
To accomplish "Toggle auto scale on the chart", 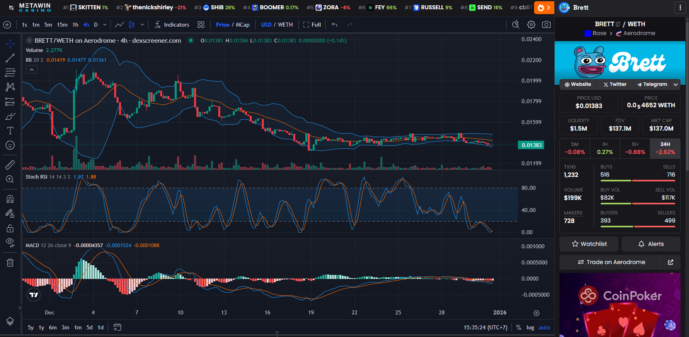I will coord(544,327).
